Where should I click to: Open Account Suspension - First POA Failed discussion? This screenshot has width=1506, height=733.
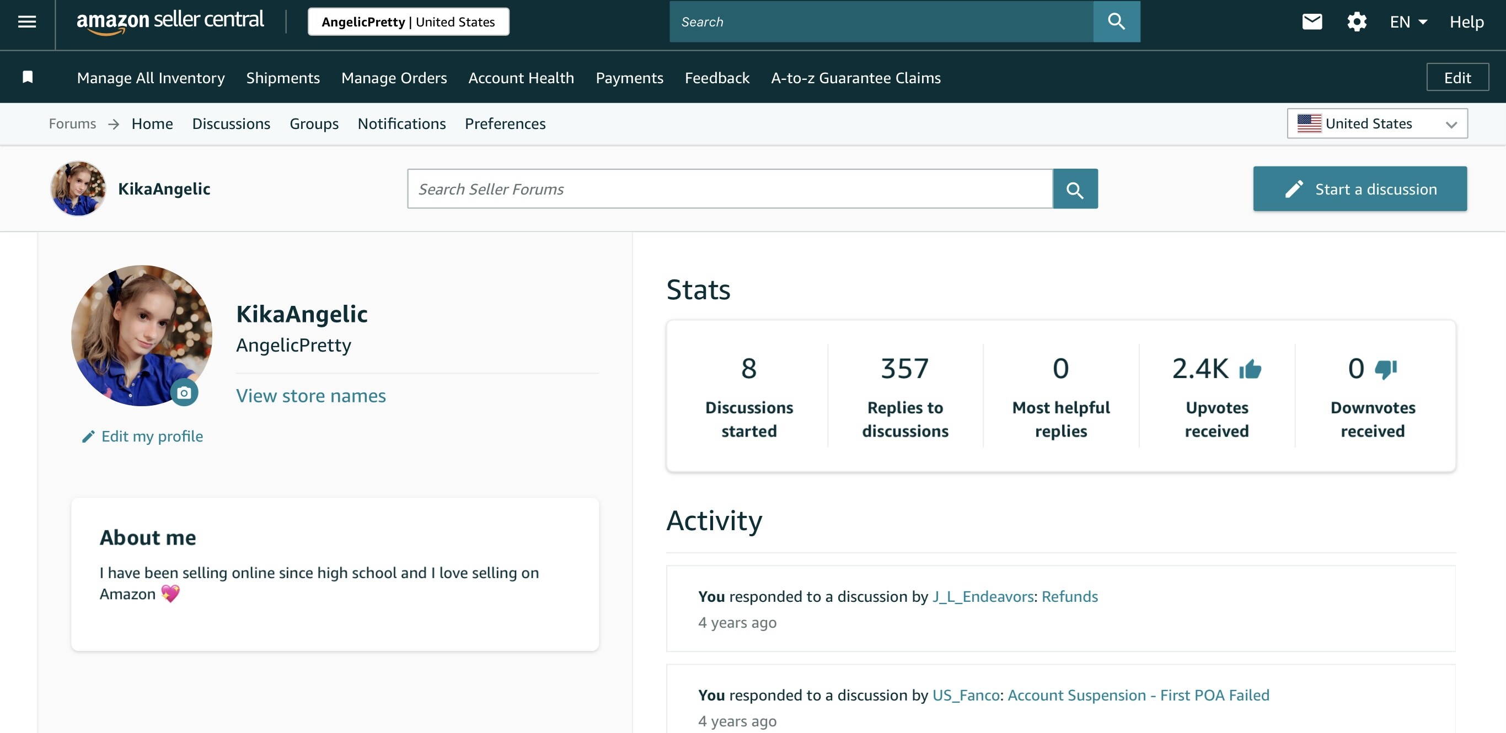click(x=1138, y=695)
